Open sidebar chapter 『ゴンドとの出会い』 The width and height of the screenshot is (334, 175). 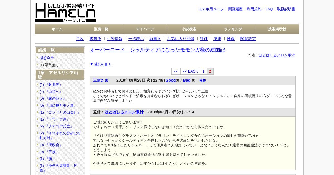point(60,112)
